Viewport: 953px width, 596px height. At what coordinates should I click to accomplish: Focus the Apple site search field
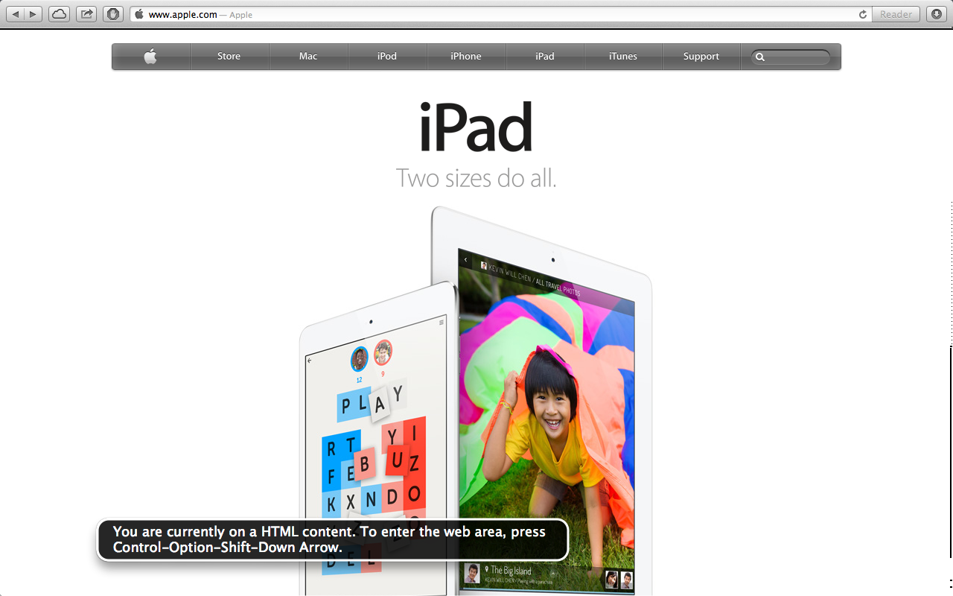point(791,57)
